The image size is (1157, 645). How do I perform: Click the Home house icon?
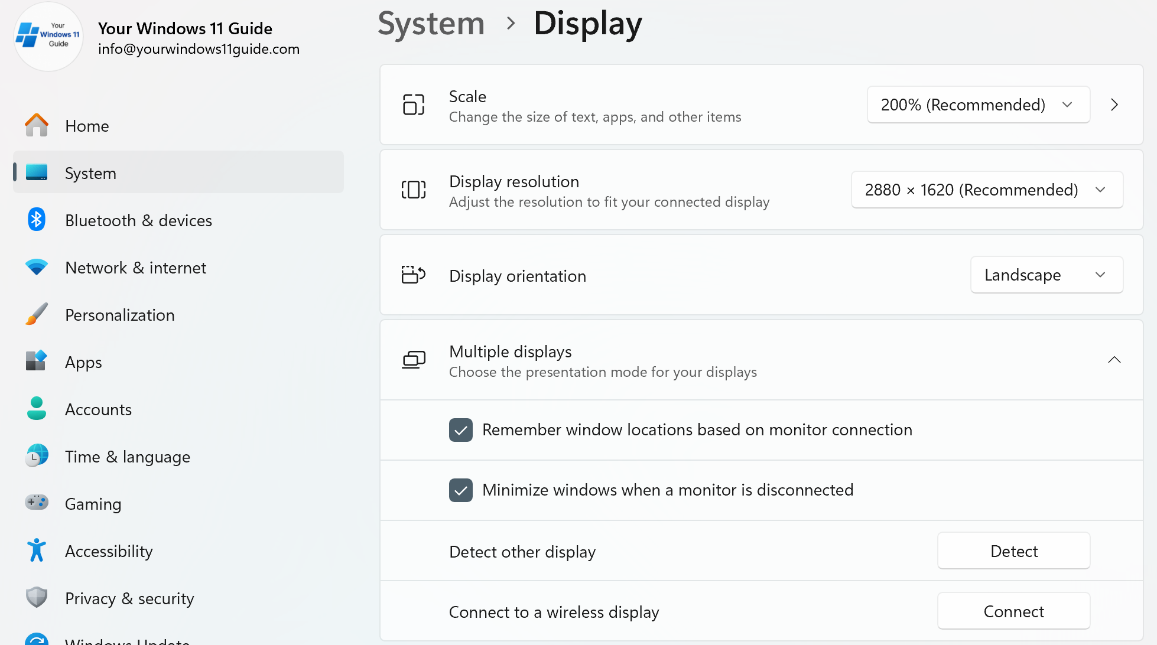(x=37, y=125)
